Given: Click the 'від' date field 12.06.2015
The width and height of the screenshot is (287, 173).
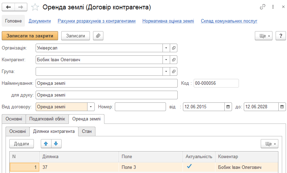Looking at the screenshot, I should coord(204,107).
